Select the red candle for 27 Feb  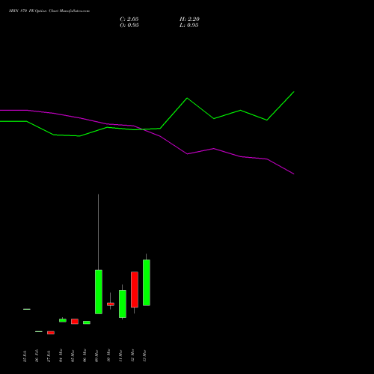point(51,333)
